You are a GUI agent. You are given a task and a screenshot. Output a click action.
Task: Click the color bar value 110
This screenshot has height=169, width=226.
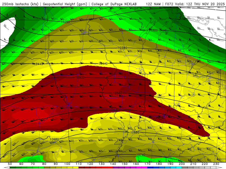point(79,164)
